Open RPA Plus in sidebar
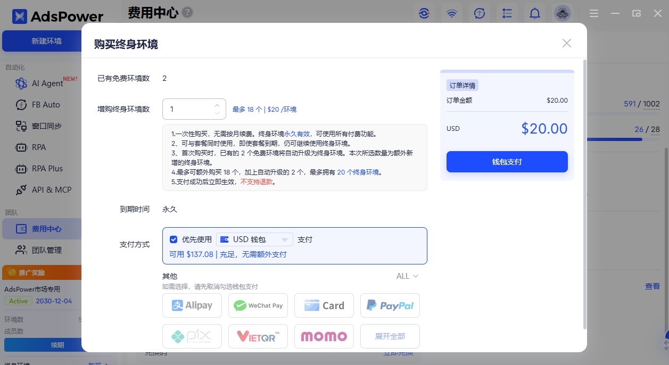669x365 pixels. pos(42,169)
